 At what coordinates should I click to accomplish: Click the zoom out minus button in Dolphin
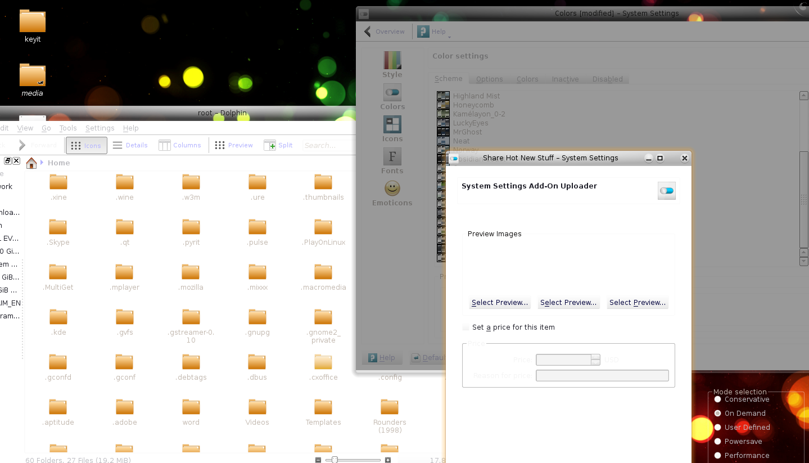(318, 460)
